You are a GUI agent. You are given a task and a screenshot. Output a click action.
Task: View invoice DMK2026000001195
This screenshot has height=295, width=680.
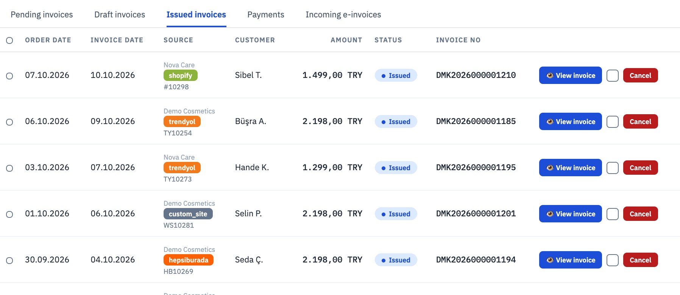point(570,168)
